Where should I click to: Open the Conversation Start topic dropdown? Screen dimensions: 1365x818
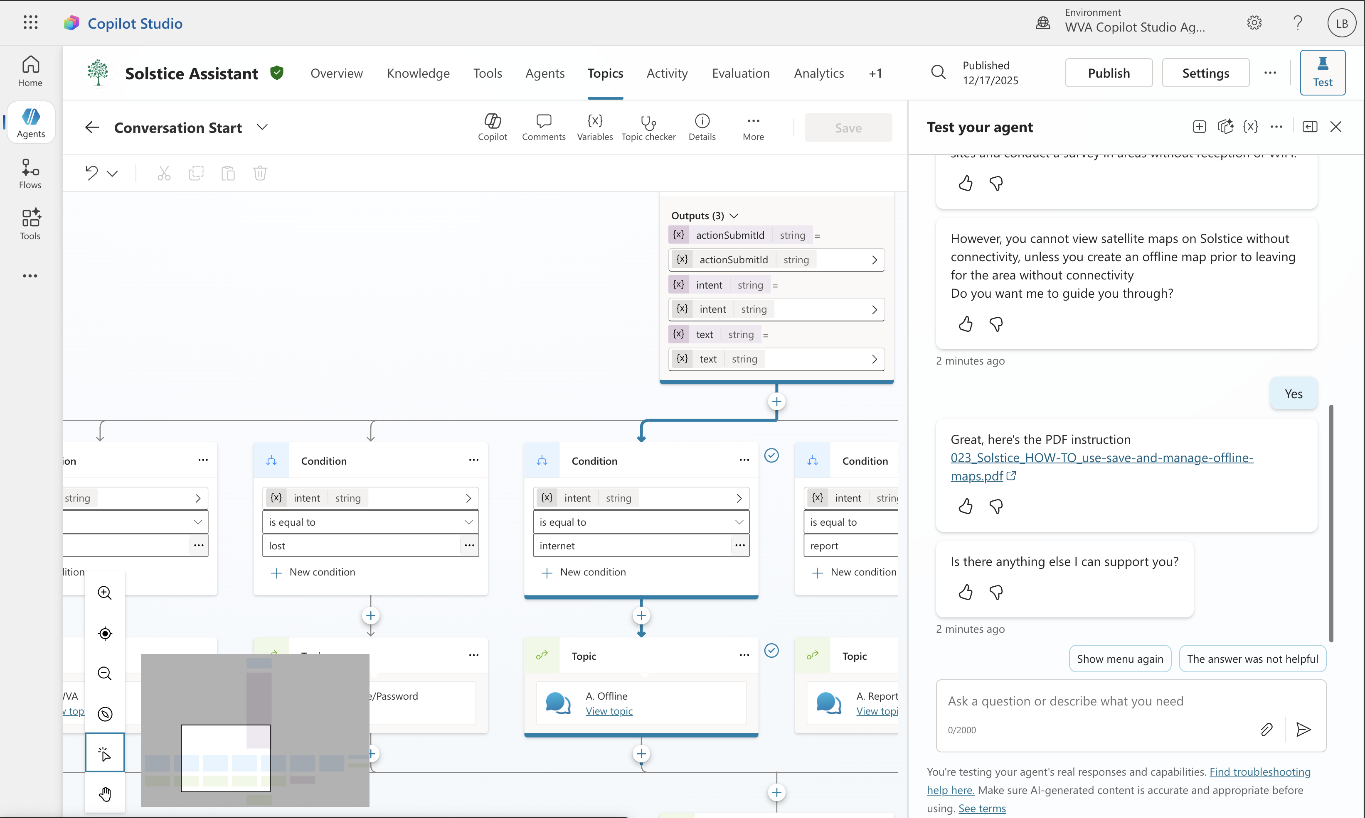pos(262,127)
